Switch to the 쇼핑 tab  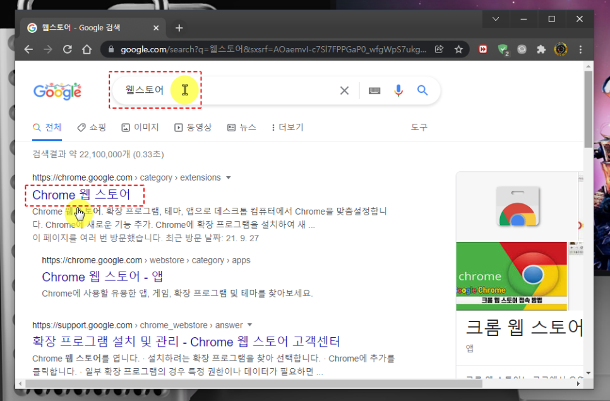tap(92, 128)
